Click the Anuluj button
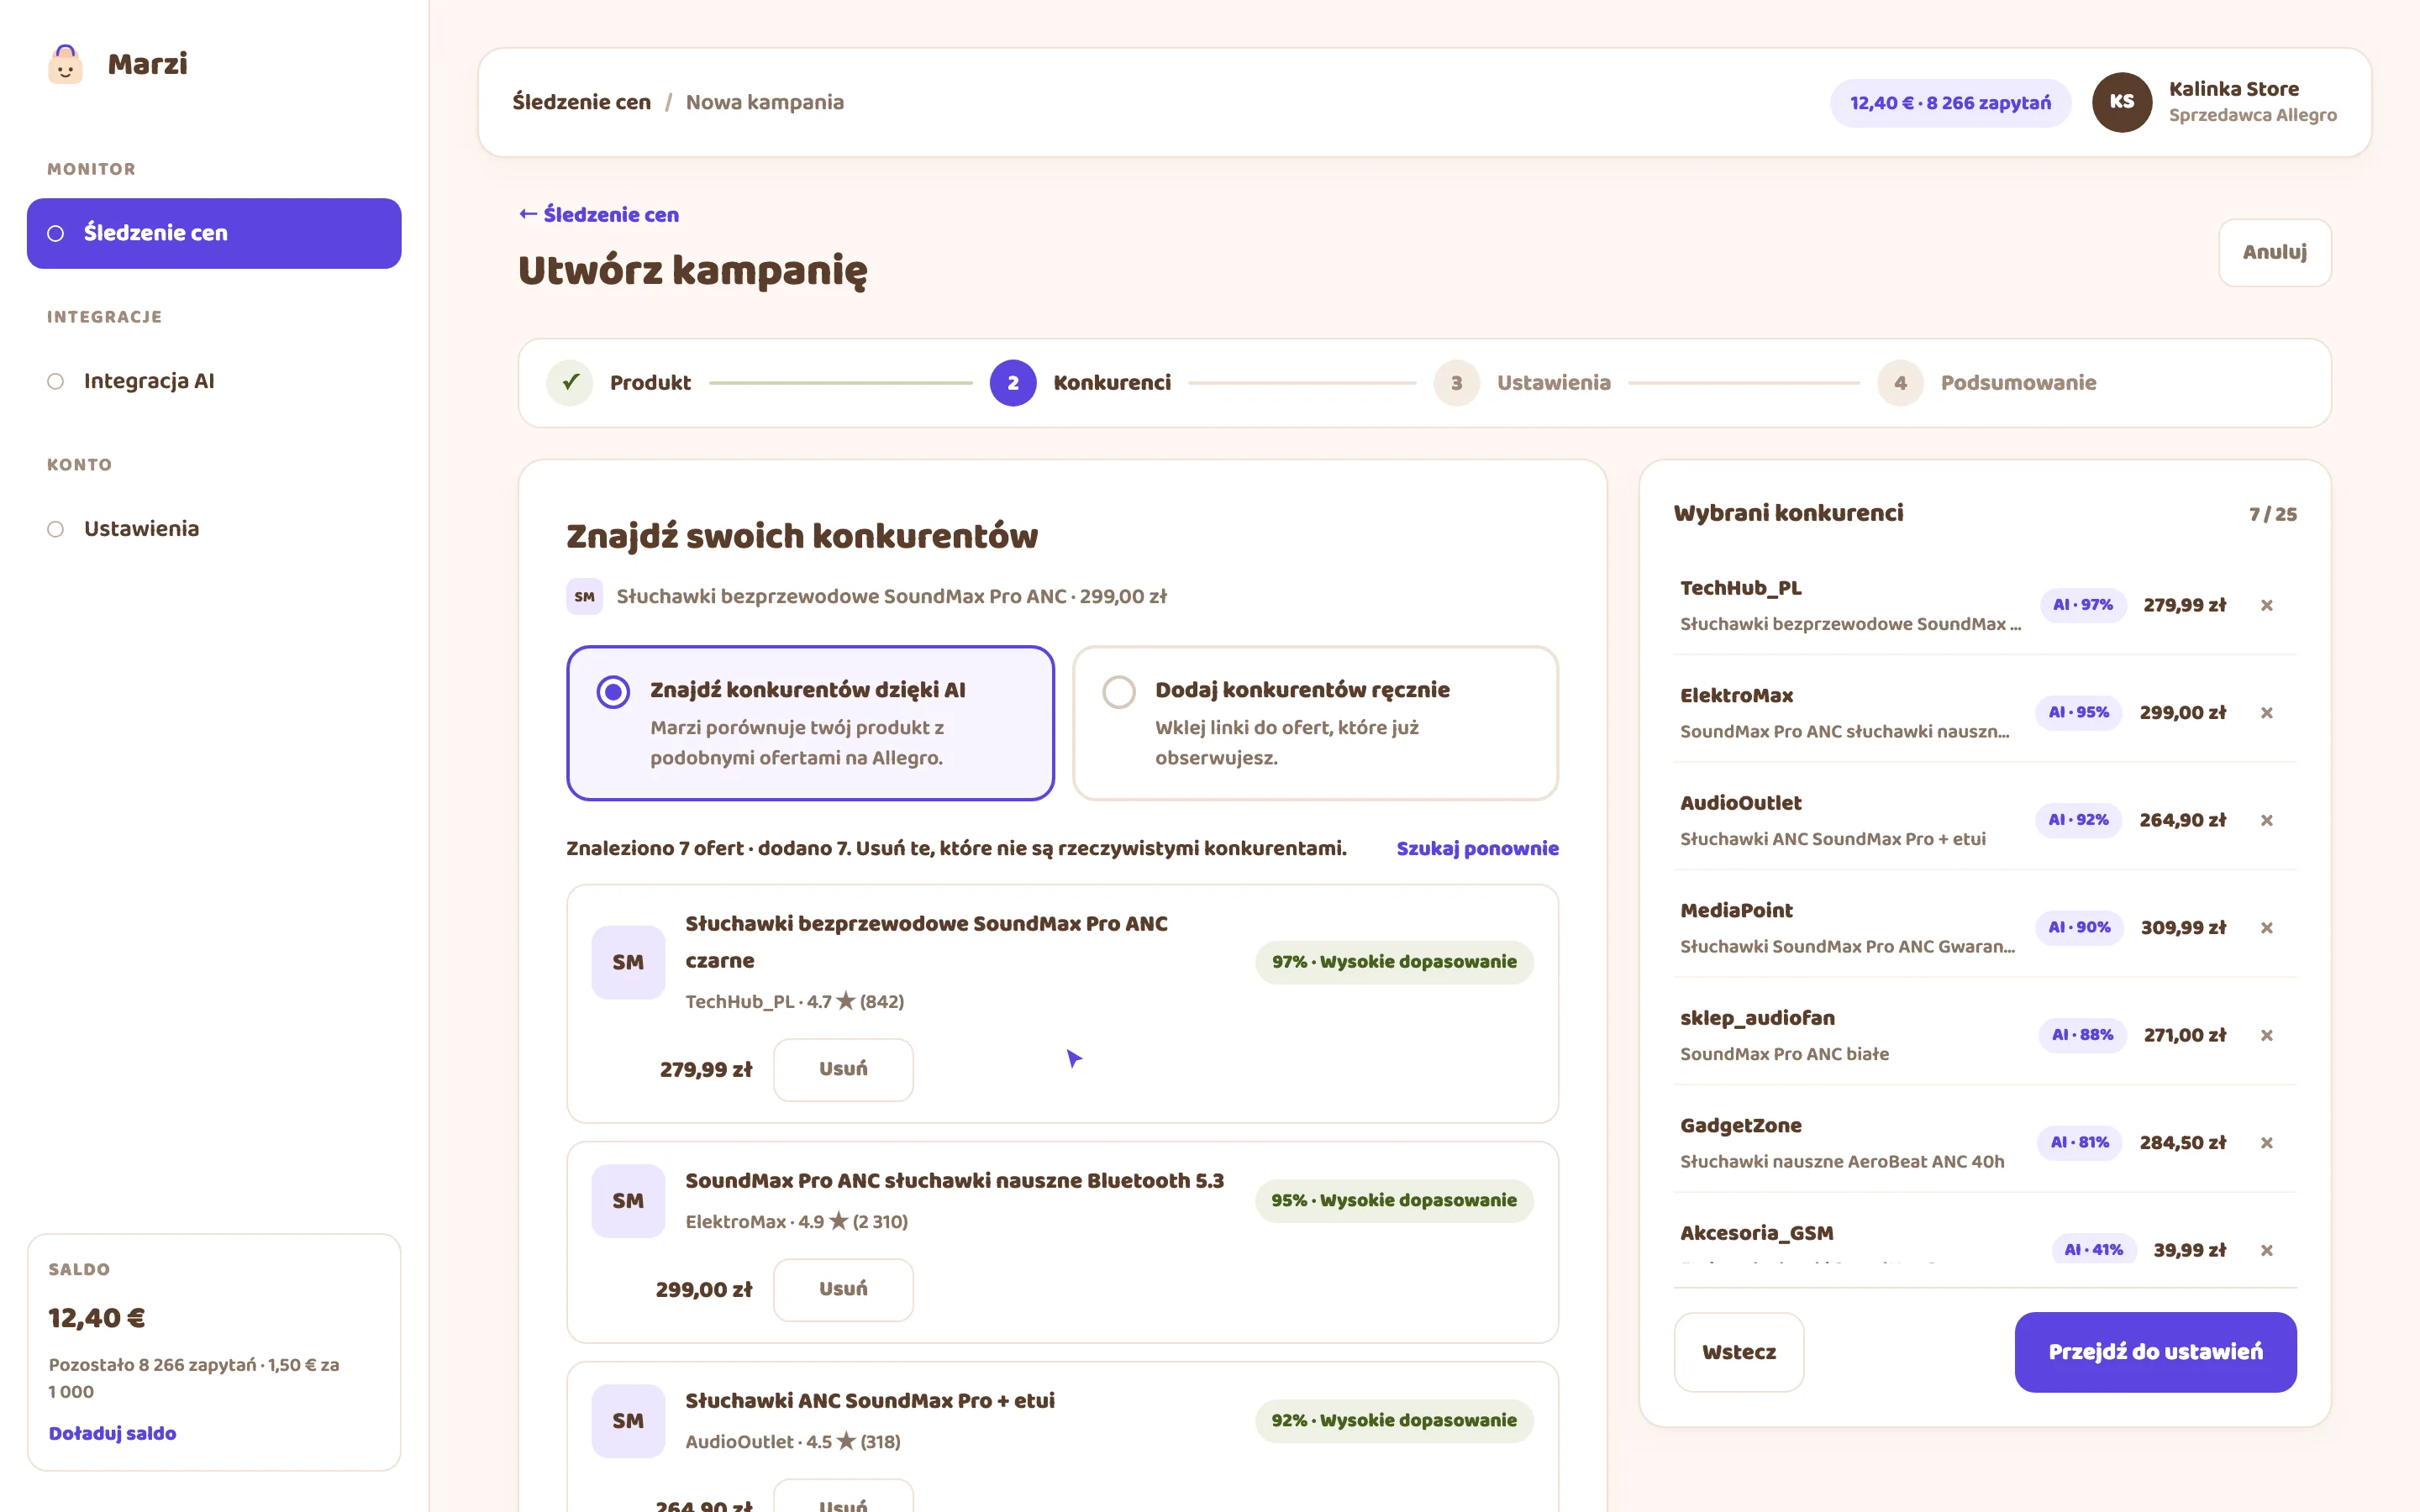The width and height of the screenshot is (2420, 1512). (x=2274, y=253)
